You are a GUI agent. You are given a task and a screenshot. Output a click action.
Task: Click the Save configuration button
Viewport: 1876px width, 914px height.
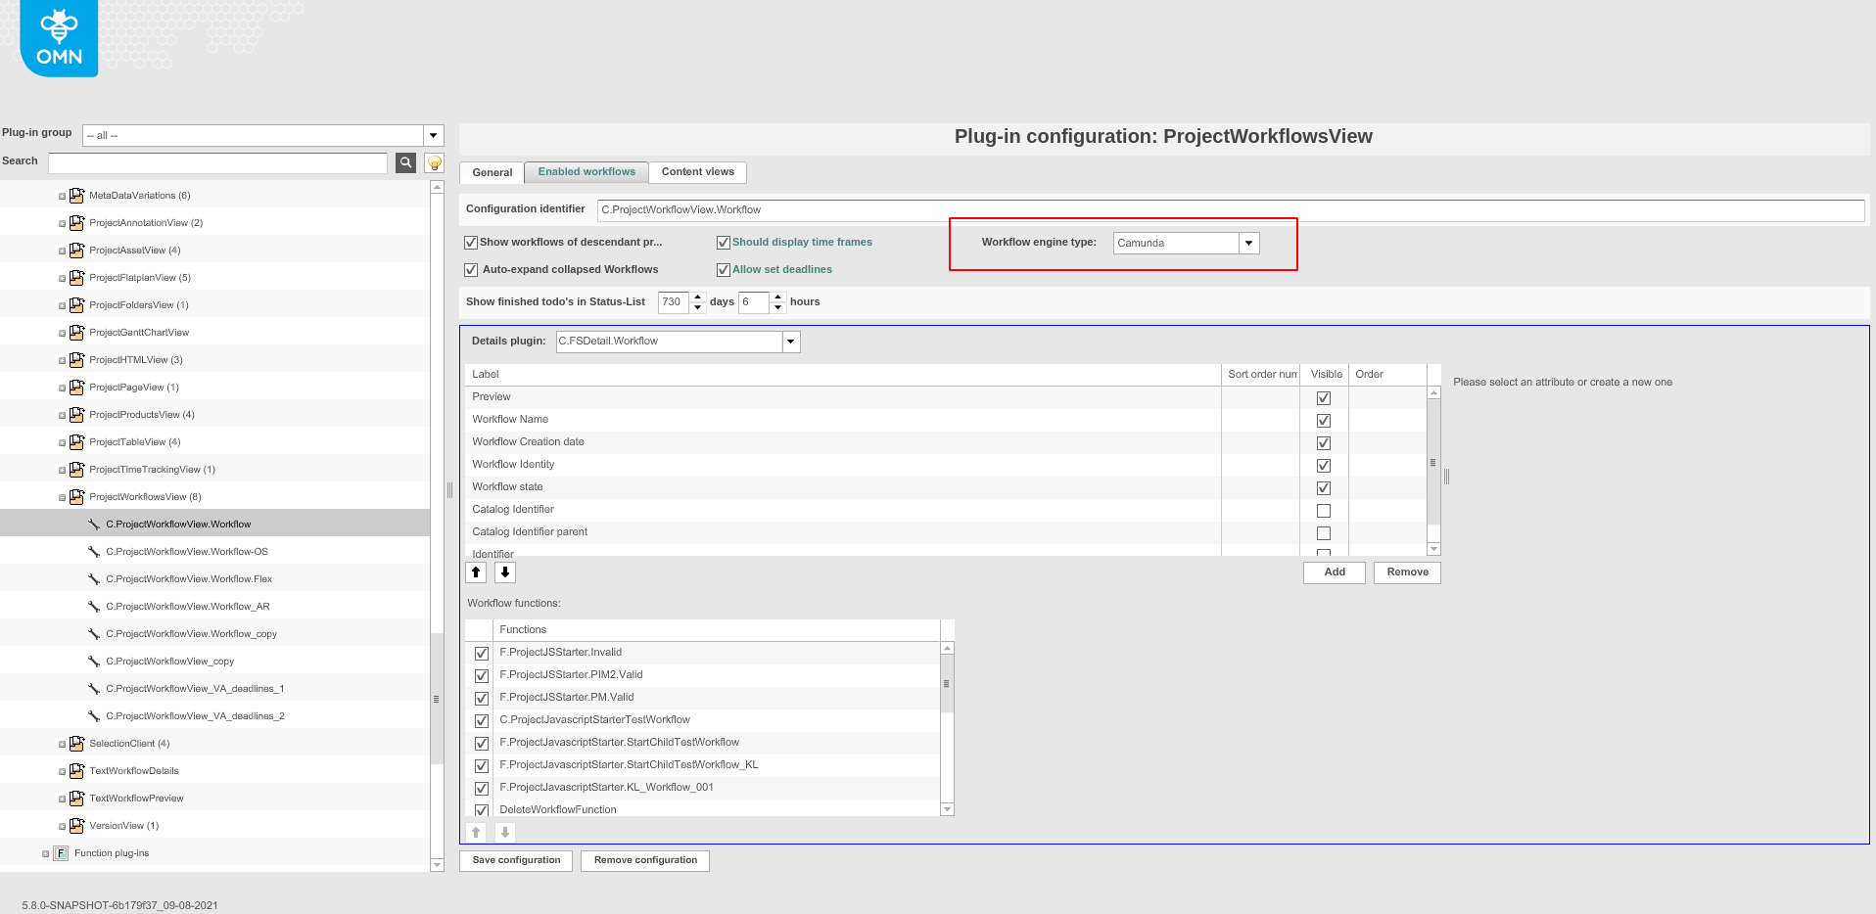[x=516, y=860]
